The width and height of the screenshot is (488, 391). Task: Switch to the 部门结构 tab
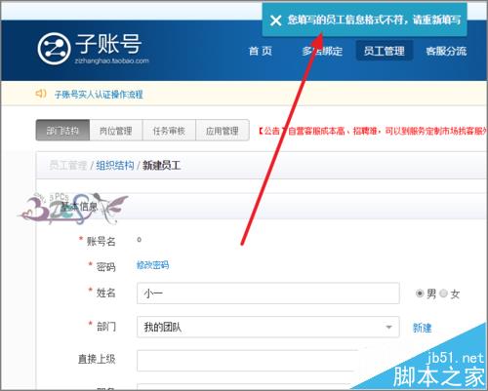[62, 131]
